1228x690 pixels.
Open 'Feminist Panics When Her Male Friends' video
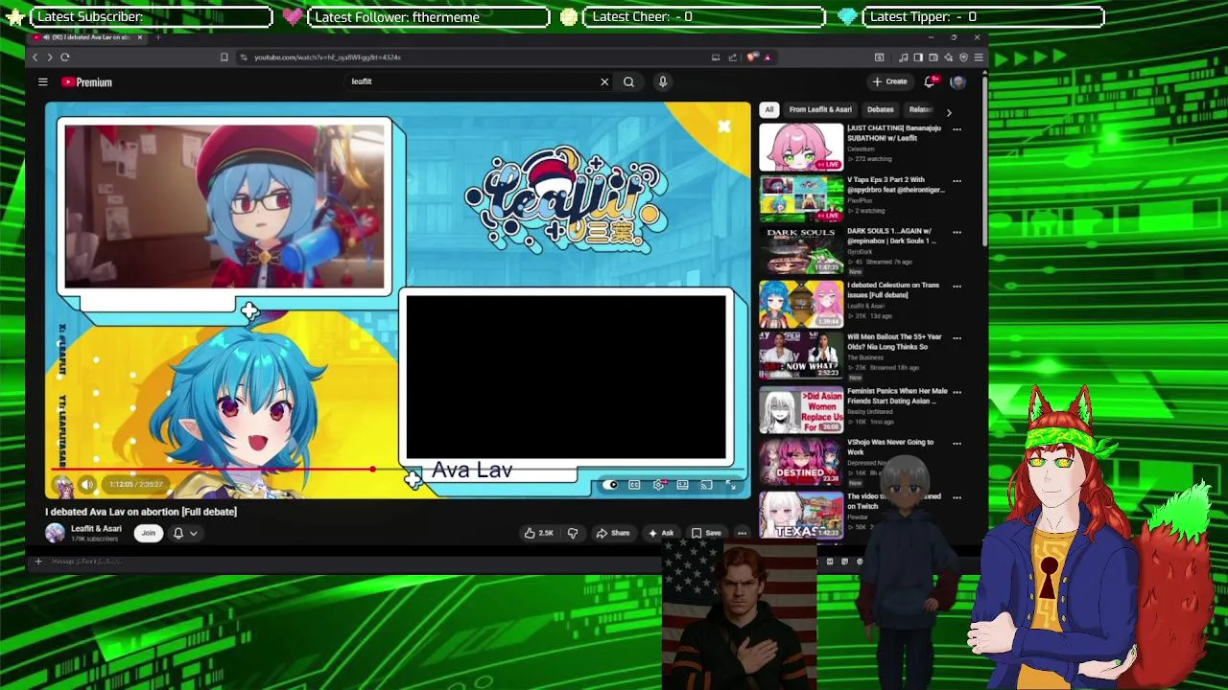(897, 395)
